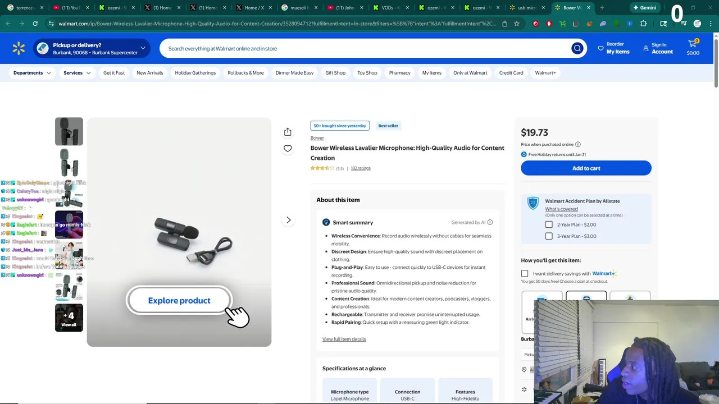Click the search magnifier button
The width and height of the screenshot is (719, 404).
click(x=577, y=48)
